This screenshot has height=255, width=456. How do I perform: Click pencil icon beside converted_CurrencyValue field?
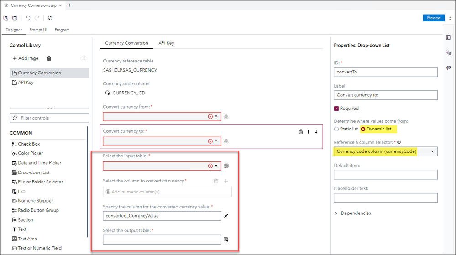pos(226,216)
